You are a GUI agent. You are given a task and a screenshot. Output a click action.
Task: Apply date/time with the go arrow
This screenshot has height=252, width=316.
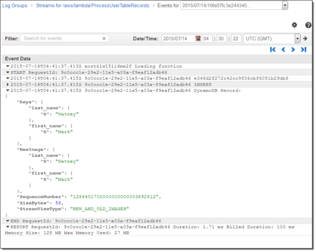(x=305, y=38)
